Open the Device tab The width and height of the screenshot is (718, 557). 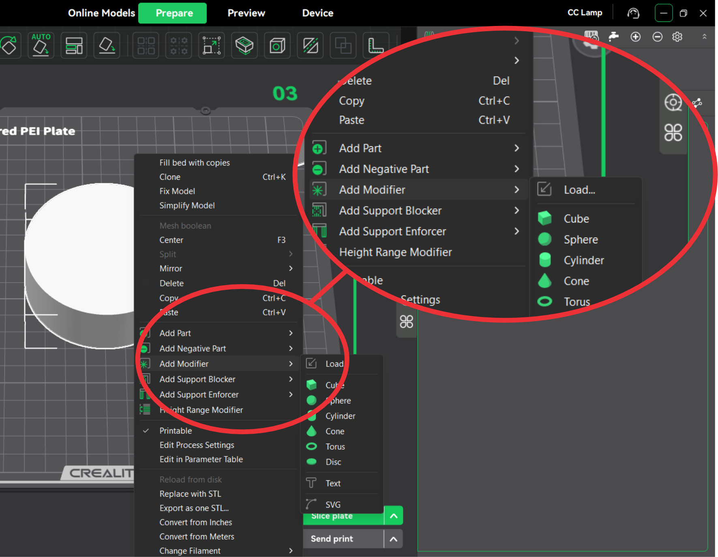[x=318, y=13]
